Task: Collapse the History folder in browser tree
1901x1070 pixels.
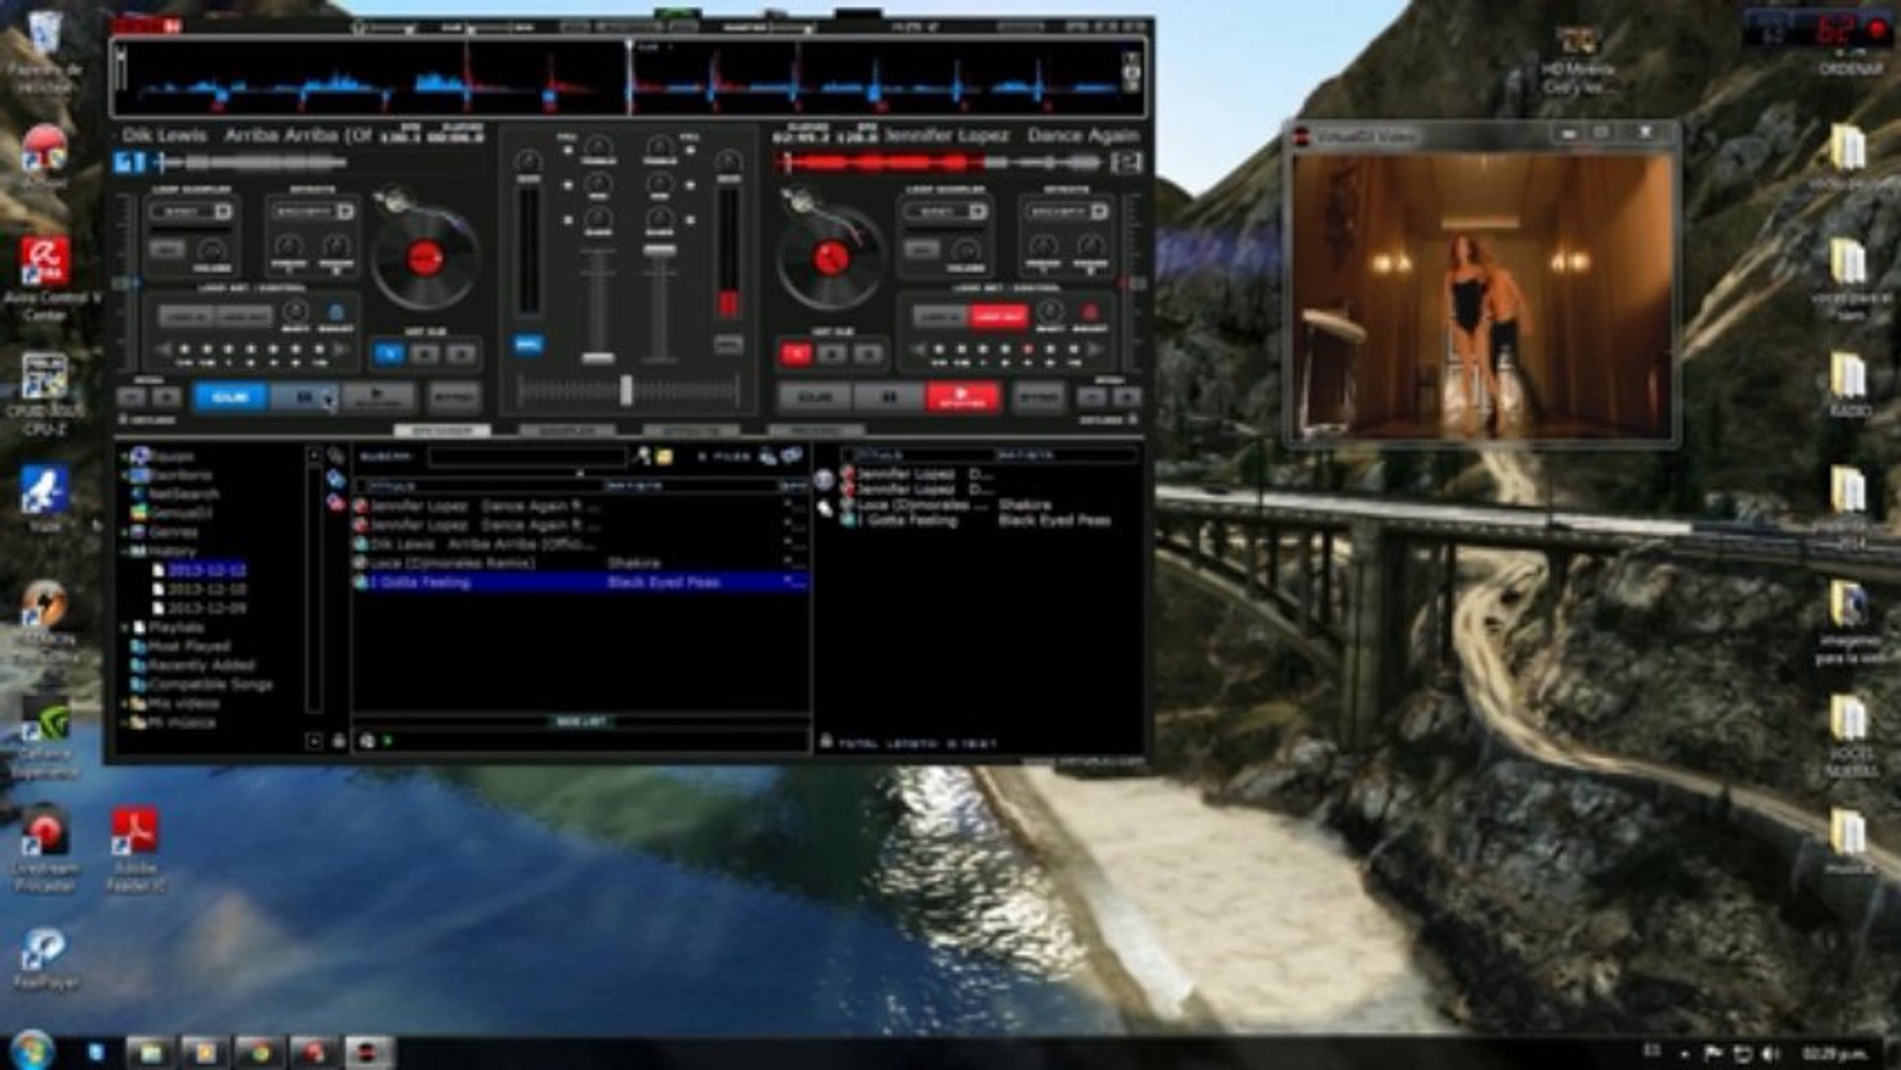Action: [x=126, y=551]
